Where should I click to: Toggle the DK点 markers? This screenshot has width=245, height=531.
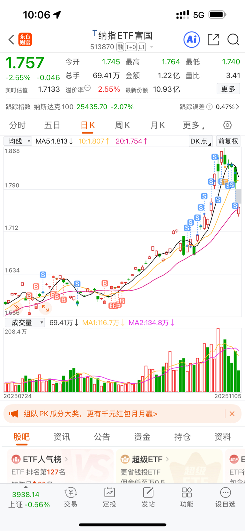(x=201, y=141)
